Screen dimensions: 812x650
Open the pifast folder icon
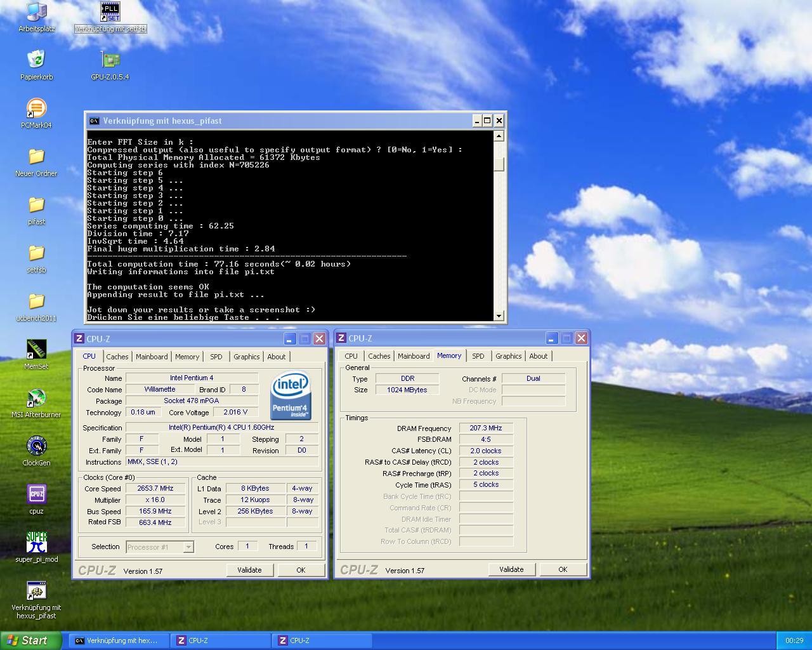(x=36, y=210)
